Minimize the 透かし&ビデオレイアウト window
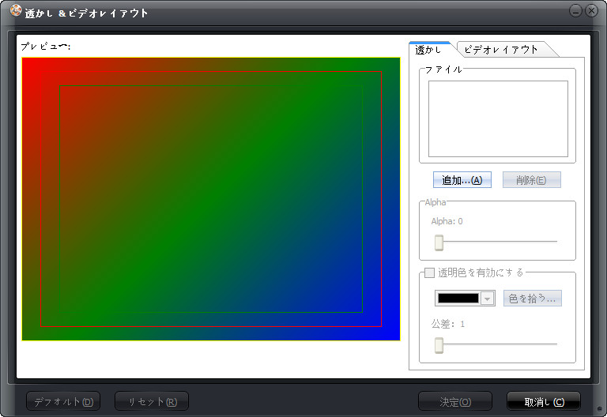Screen dimensions: 607x417 [575, 11]
